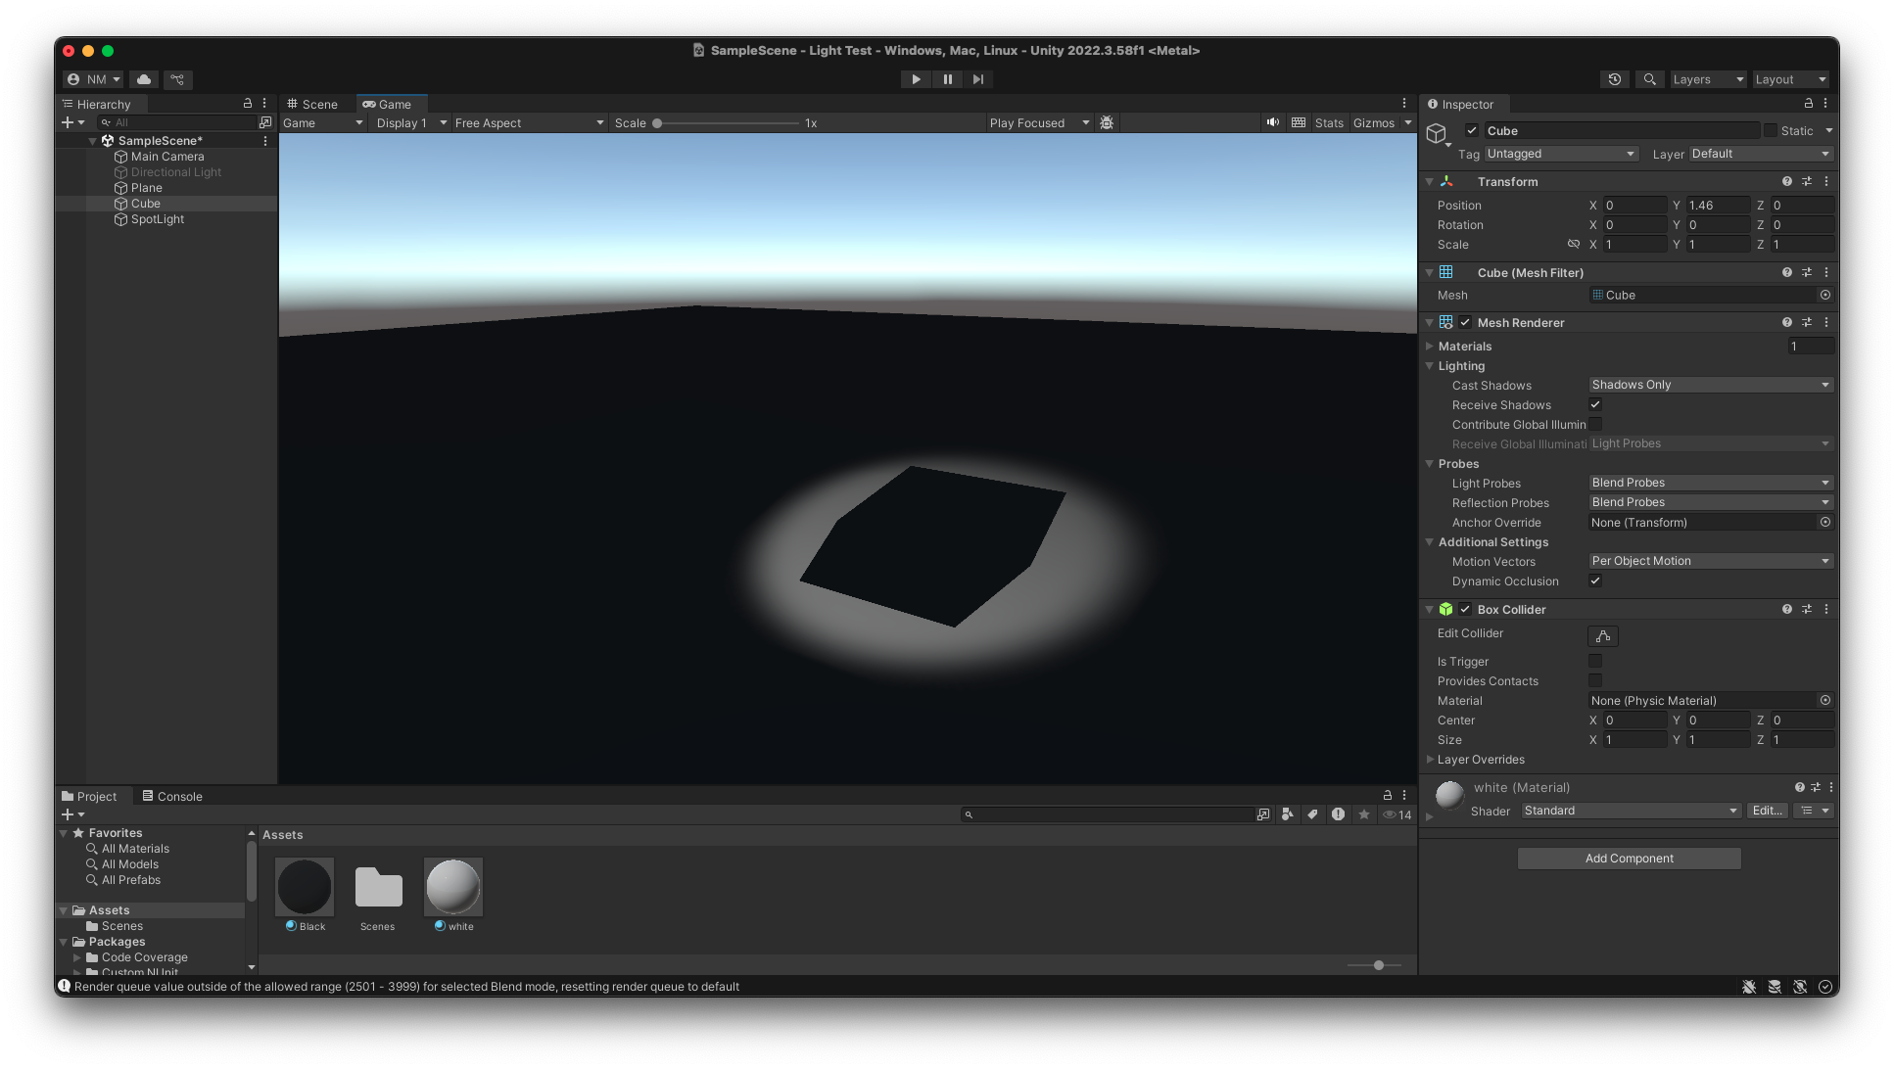
Task: Toggle the Mute Audio icon in the Game view
Action: tap(1272, 122)
